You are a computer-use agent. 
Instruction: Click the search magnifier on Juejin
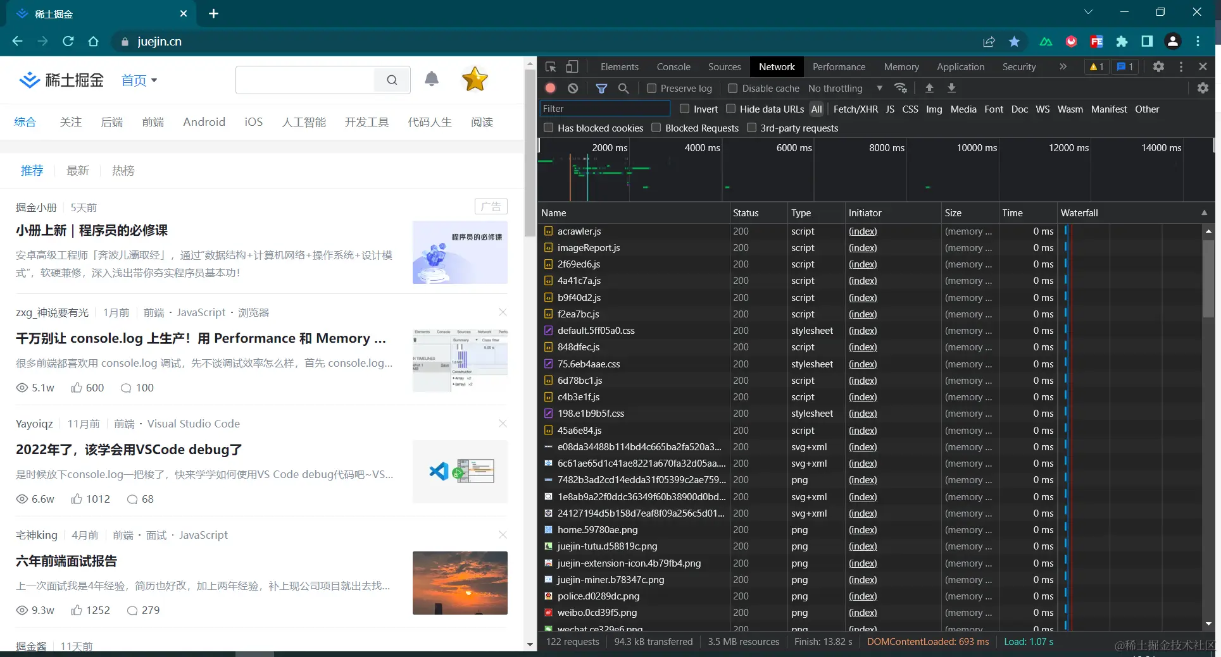[x=392, y=80]
